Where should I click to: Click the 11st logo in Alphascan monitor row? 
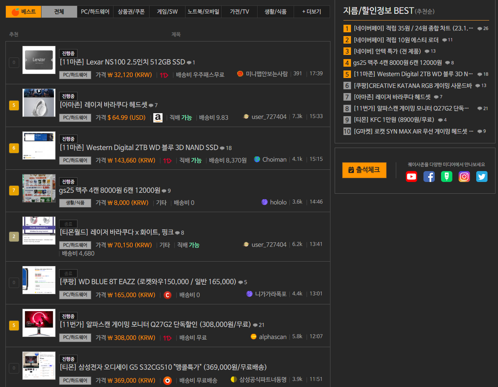(x=168, y=338)
